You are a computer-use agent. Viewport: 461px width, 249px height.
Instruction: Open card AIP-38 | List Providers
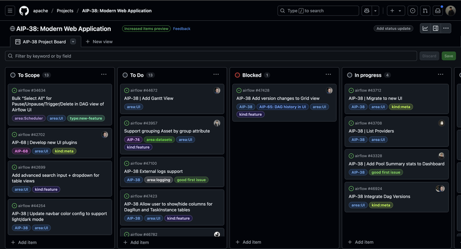(x=371, y=131)
